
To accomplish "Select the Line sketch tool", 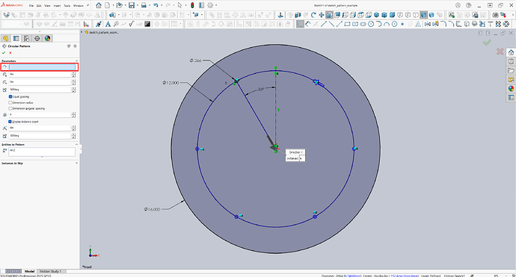I will [324, 24].
